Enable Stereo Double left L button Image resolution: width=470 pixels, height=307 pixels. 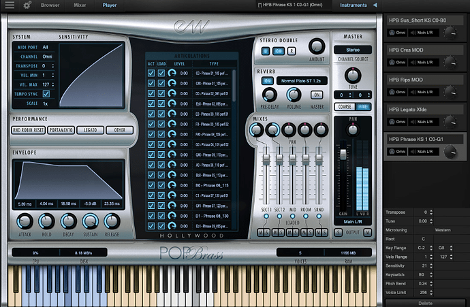click(265, 51)
